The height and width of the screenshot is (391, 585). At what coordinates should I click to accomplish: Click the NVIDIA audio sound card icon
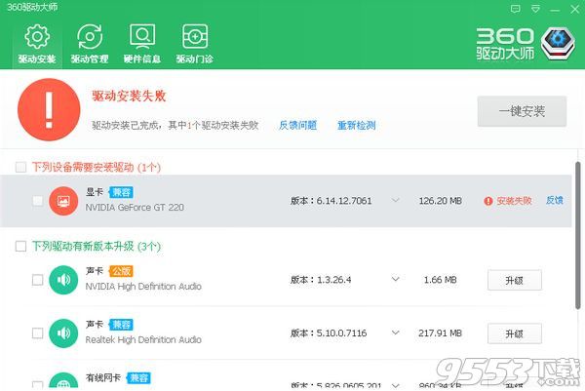[x=63, y=280]
